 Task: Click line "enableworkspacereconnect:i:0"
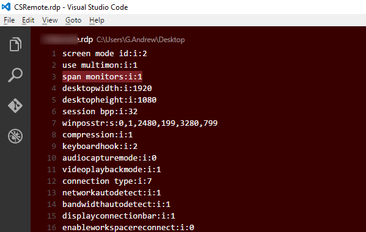pos(128,227)
